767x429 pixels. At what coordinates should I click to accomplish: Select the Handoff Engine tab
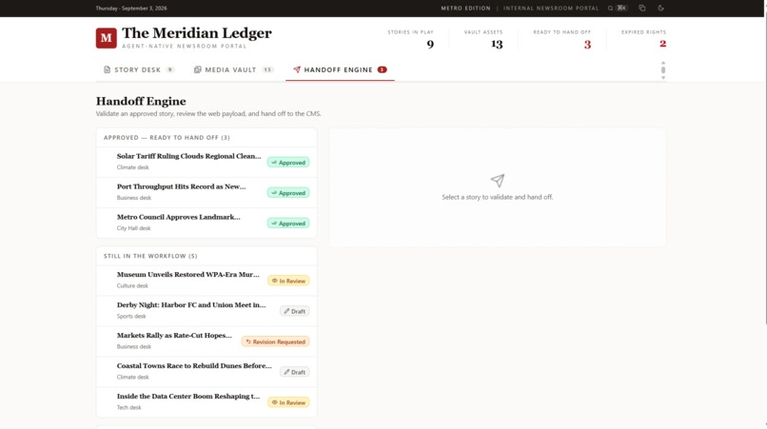(340, 70)
